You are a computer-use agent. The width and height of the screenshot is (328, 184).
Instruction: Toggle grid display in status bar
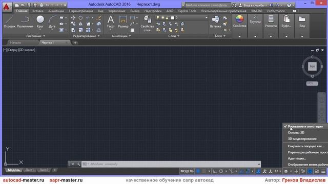point(198,171)
